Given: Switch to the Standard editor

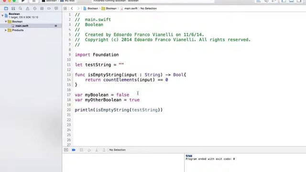Looking at the screenshot, I should (259, 1).
